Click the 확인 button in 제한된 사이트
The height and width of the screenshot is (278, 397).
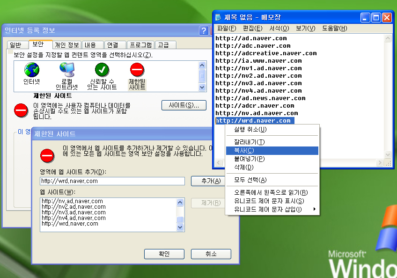164,254
